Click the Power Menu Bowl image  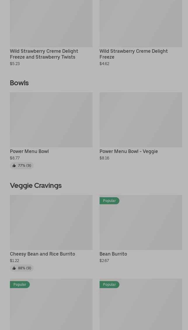[51, 120]
